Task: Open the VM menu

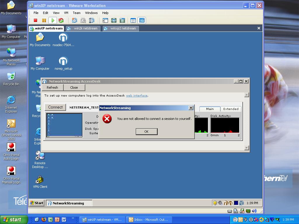Action: click(x=66, y=13)
